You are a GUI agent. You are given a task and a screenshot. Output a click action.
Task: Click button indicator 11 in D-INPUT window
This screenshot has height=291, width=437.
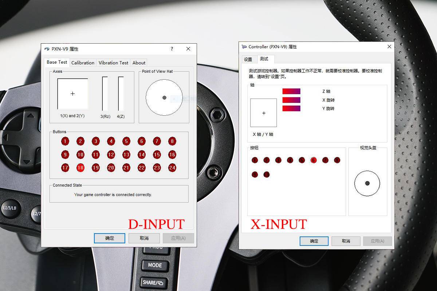(96, 155)
